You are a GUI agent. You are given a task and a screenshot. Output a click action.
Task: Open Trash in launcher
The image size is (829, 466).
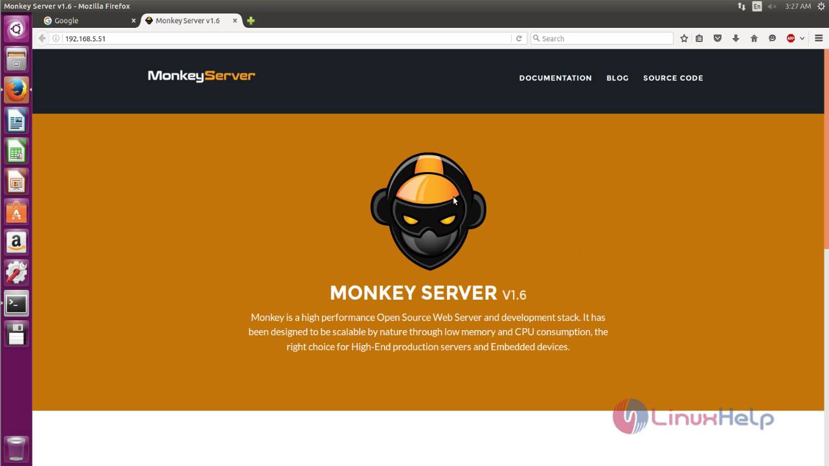[x=16, y=449]
